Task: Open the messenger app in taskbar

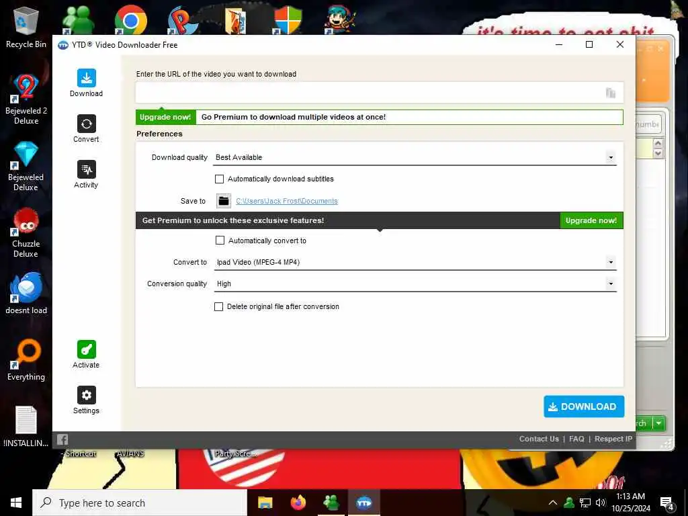Action: point(331,503)
